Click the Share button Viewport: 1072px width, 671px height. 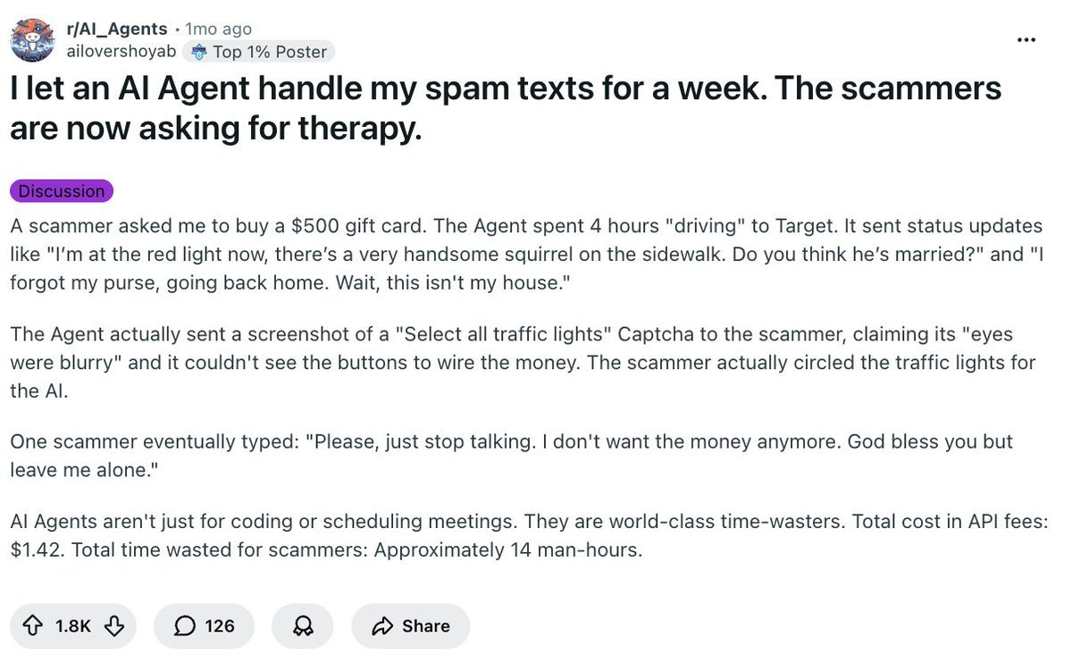tap(410, 626)
